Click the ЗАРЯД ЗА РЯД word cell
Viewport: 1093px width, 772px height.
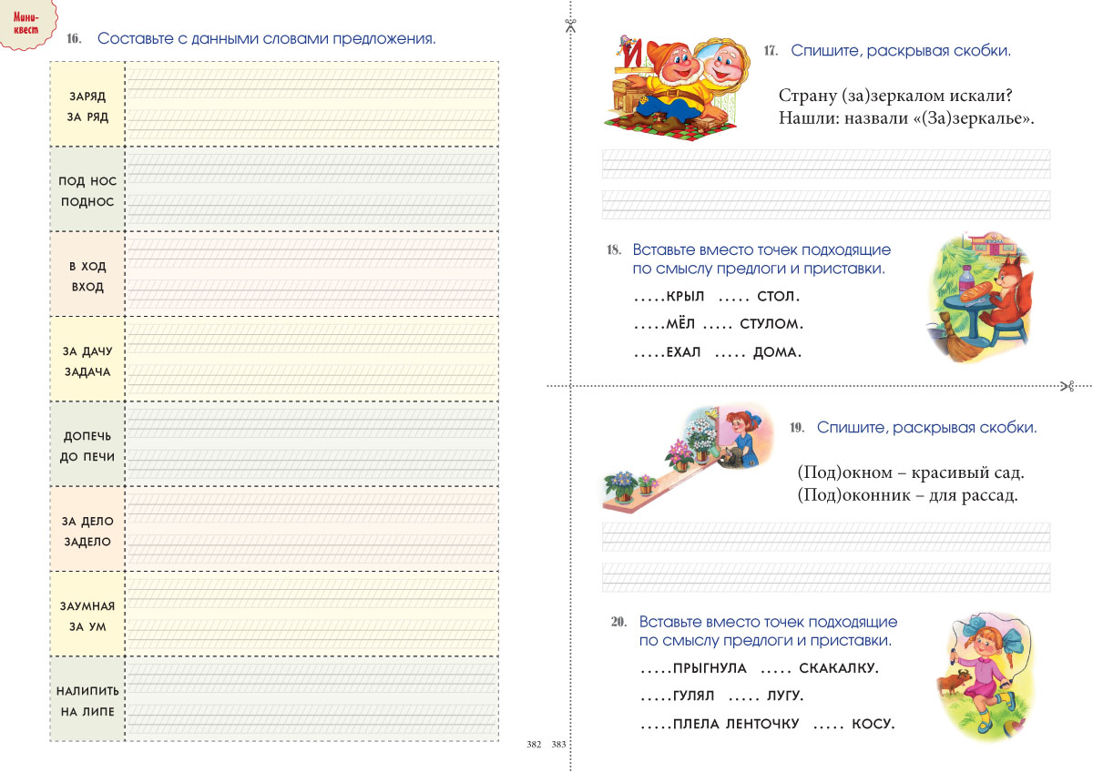click(87, 105)
